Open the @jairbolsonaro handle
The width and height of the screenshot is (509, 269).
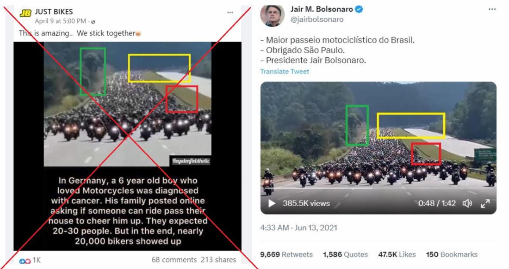317,19
